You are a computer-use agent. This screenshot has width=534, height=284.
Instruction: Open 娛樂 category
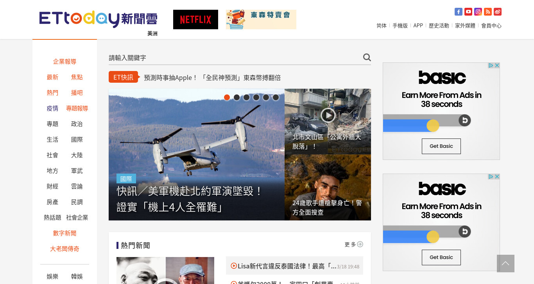pos(52,277)
